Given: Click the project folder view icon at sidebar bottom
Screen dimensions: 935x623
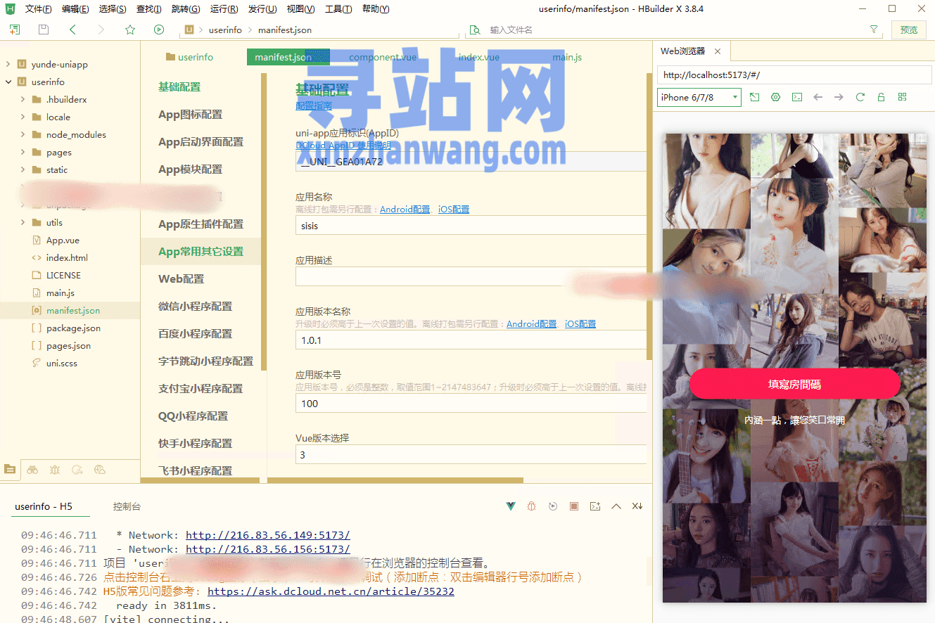Looking at the screenshot, I should (10, 469).
